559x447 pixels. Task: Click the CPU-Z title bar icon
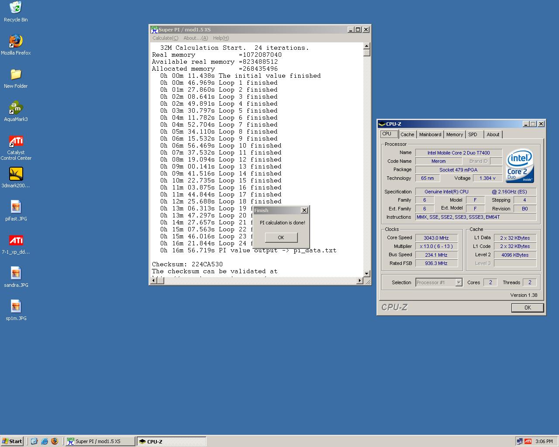pos(382,124)
